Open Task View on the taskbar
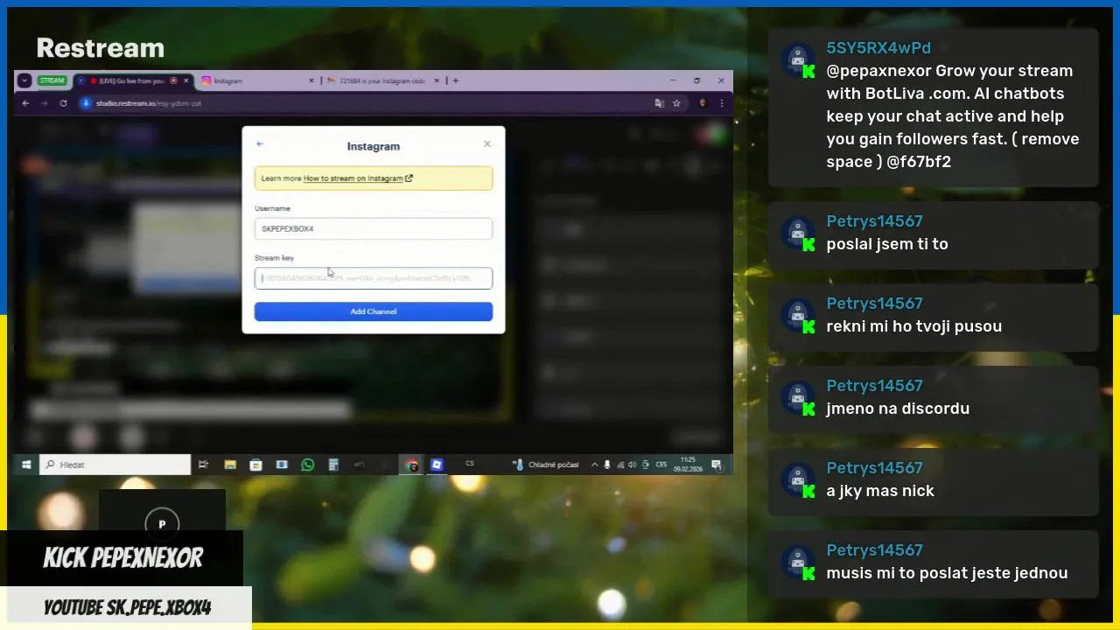The width and height of the screenshot is (1120, 630). (203, 465)
